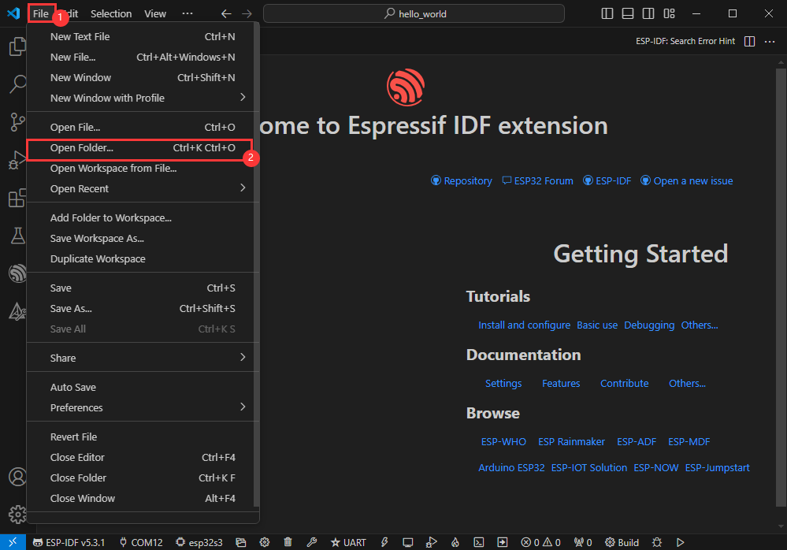Open the Install and configure tutorial link
Screen dimensions: 787x550
tap(524, 325)
